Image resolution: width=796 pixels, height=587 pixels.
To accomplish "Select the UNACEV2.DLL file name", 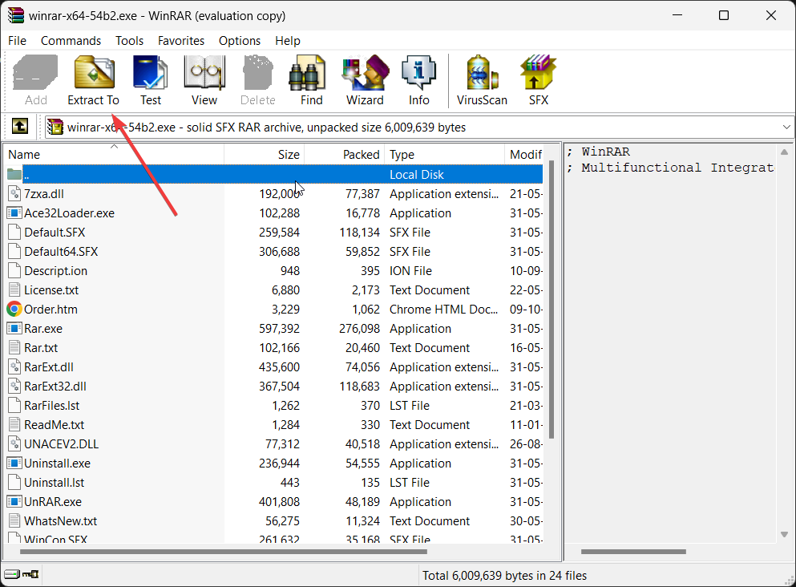I will tap(62, 444).
